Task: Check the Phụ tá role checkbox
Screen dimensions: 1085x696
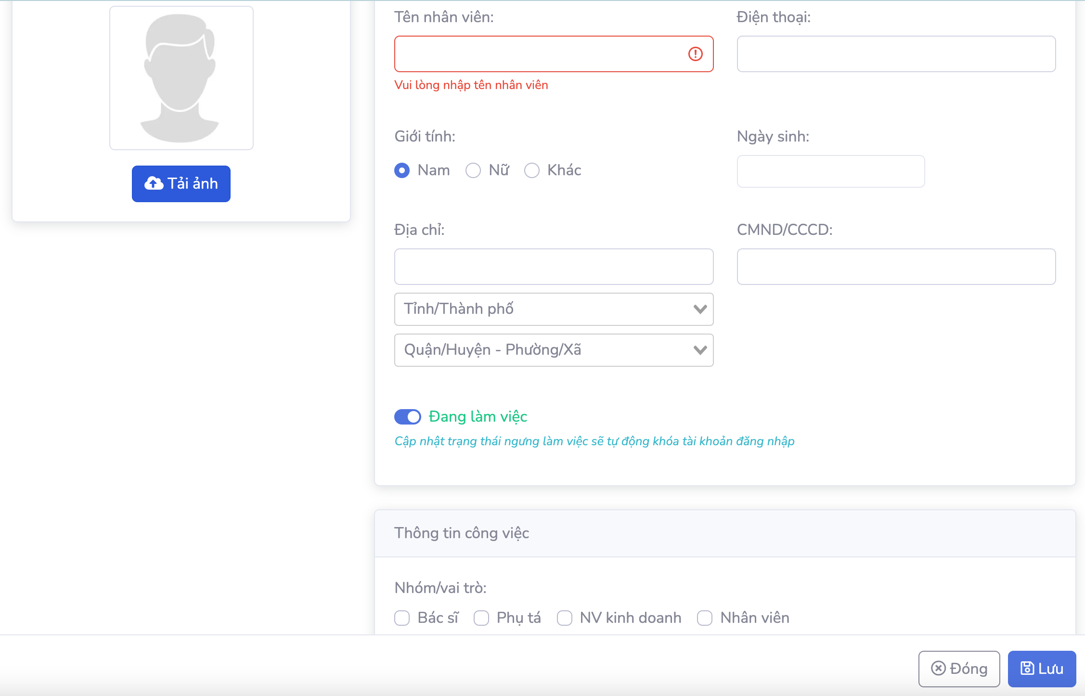Action: click(x=481, y=618)
